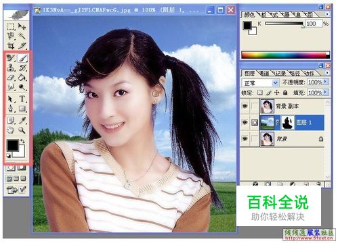Image resolution: width=338 pixels, height=243 pixels.
Task: Select the History Brush tool
Action: pos(22,67)
